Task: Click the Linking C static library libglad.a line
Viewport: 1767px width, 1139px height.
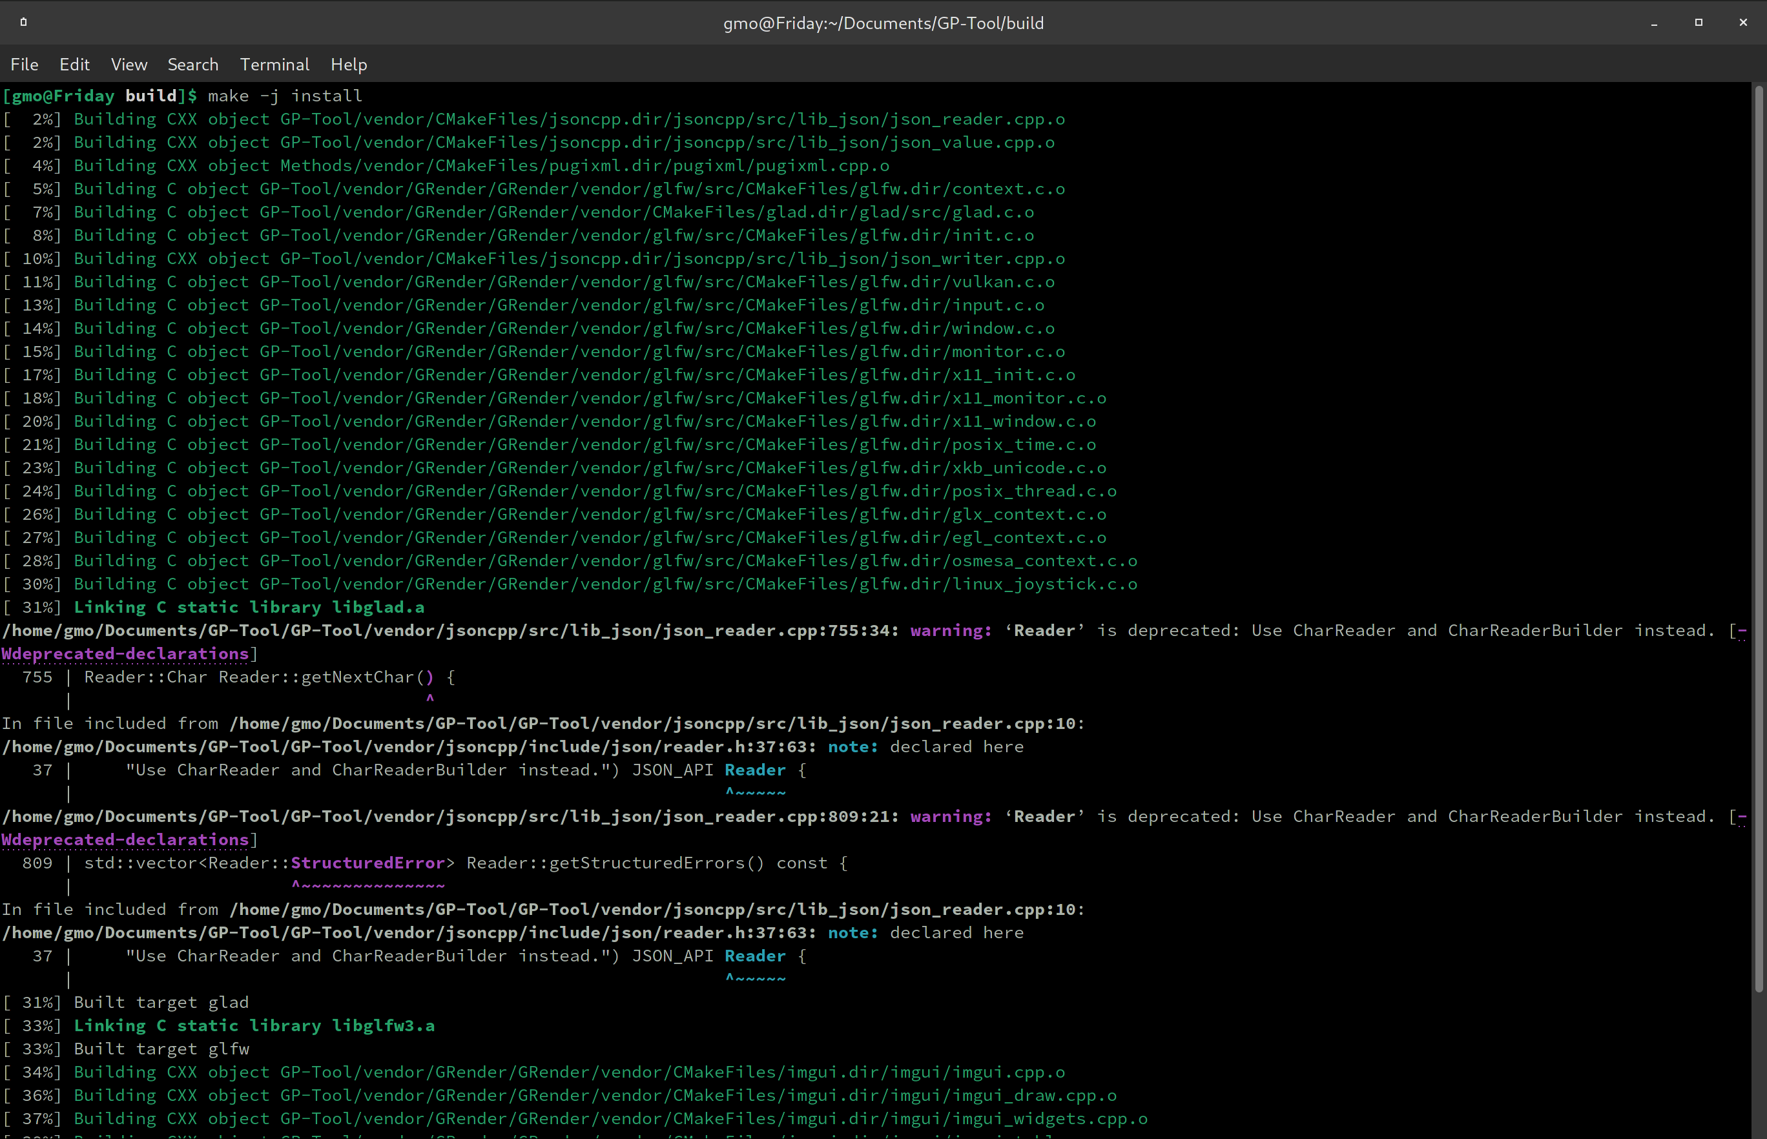Action: click(x=249, y=606)
